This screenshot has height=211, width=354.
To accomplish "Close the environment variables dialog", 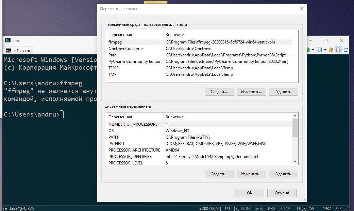I will click(302, 8).
